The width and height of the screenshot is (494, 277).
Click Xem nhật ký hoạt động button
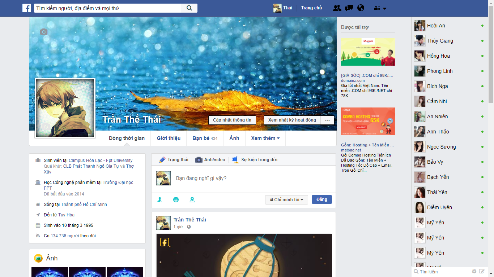[292, 120]
